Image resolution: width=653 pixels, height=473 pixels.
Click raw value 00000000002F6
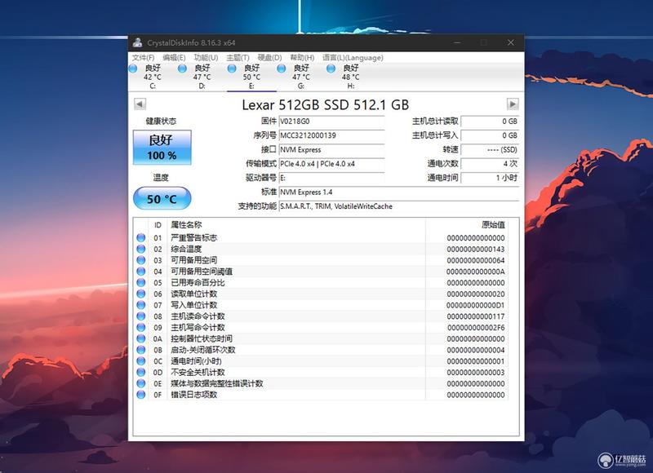[x=476, y=328]
